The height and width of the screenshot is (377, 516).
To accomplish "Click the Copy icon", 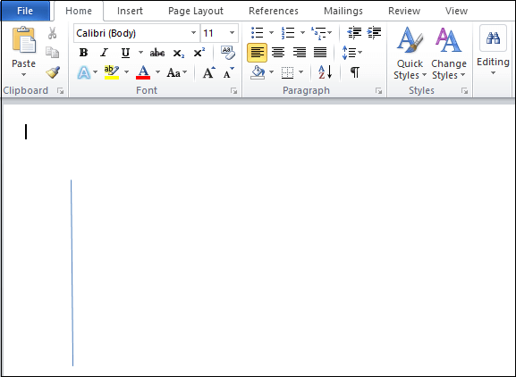I will tap(53, 53).
